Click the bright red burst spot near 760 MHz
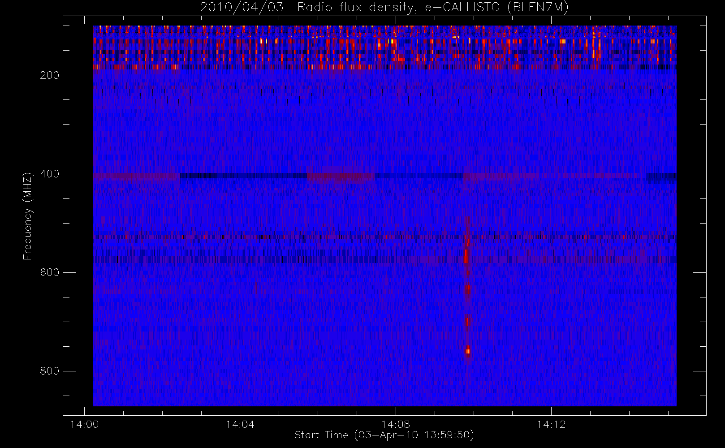 pos(468,351)
